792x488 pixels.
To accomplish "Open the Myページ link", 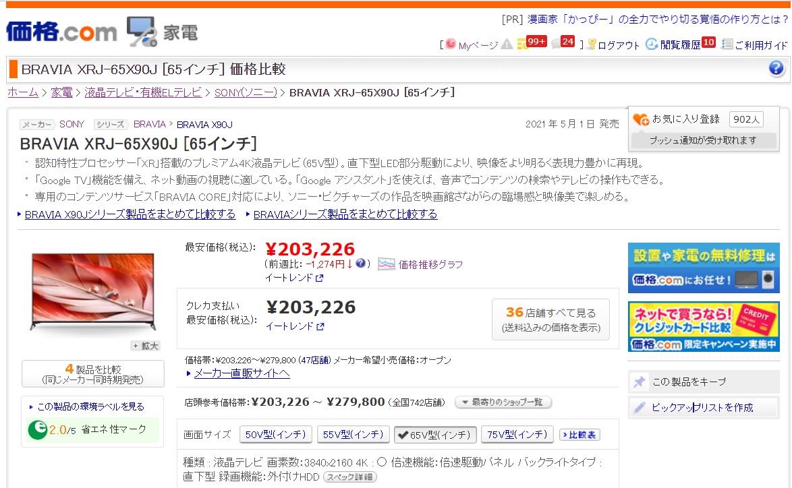I will [478, 45].
